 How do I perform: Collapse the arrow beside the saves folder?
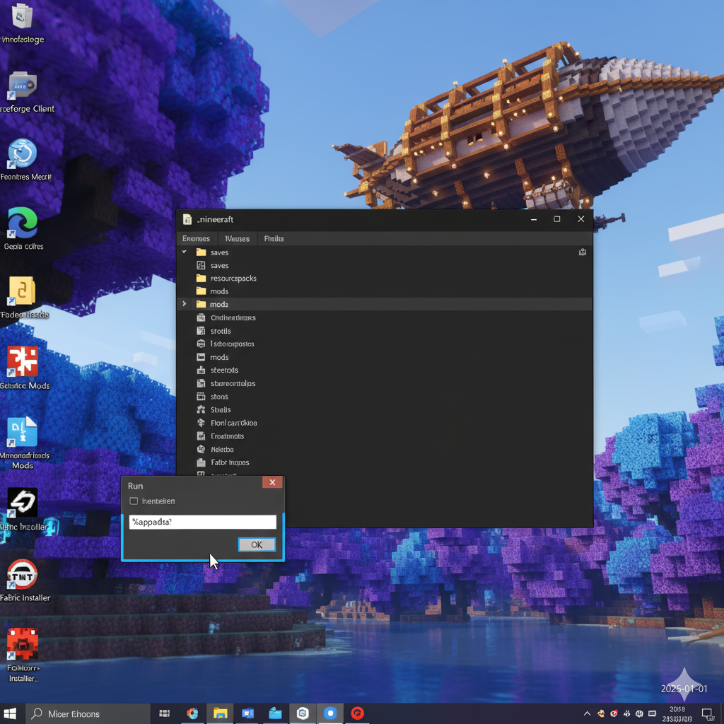click(x=185, y=252)
